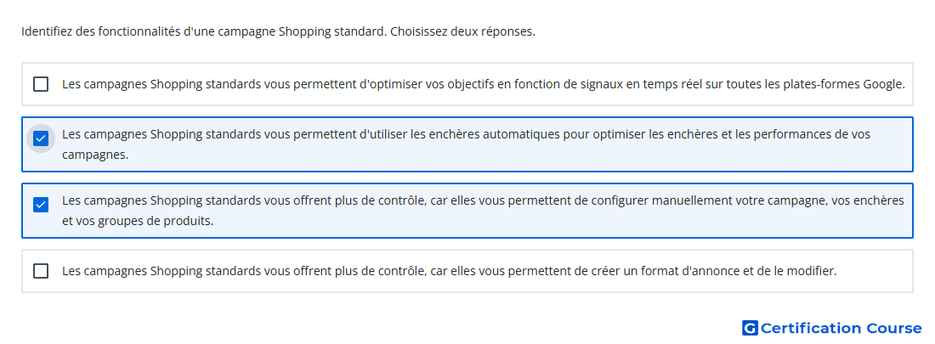935x344 pixels.
Task: Click empty space right of the word campagnes.
Action: click(x=518, y=155)
